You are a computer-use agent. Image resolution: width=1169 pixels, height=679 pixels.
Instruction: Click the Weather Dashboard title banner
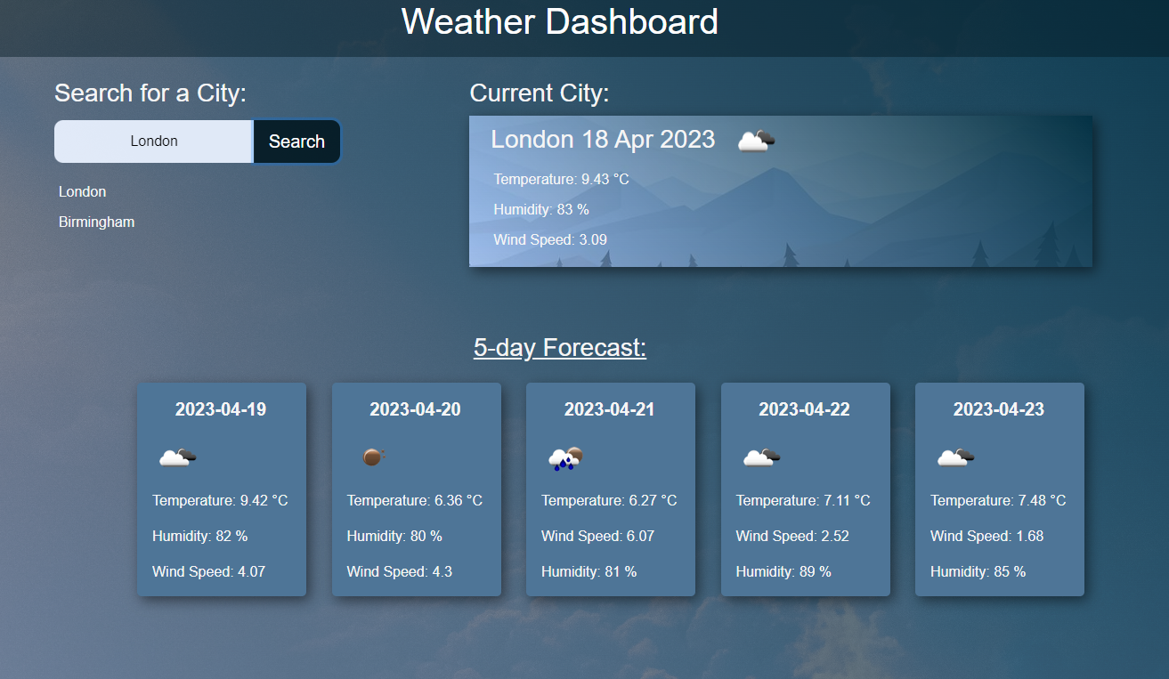pos(560,22)
